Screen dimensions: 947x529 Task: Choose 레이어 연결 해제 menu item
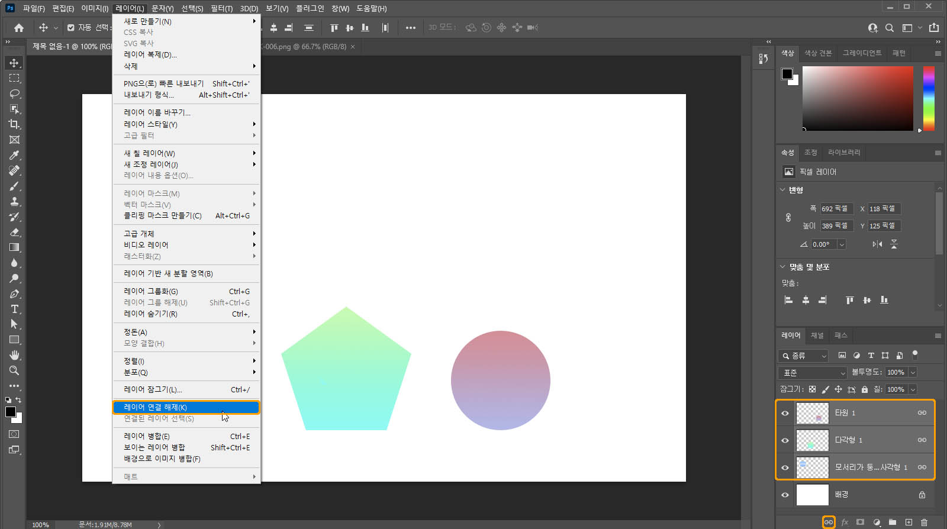[x=186, y=407]
